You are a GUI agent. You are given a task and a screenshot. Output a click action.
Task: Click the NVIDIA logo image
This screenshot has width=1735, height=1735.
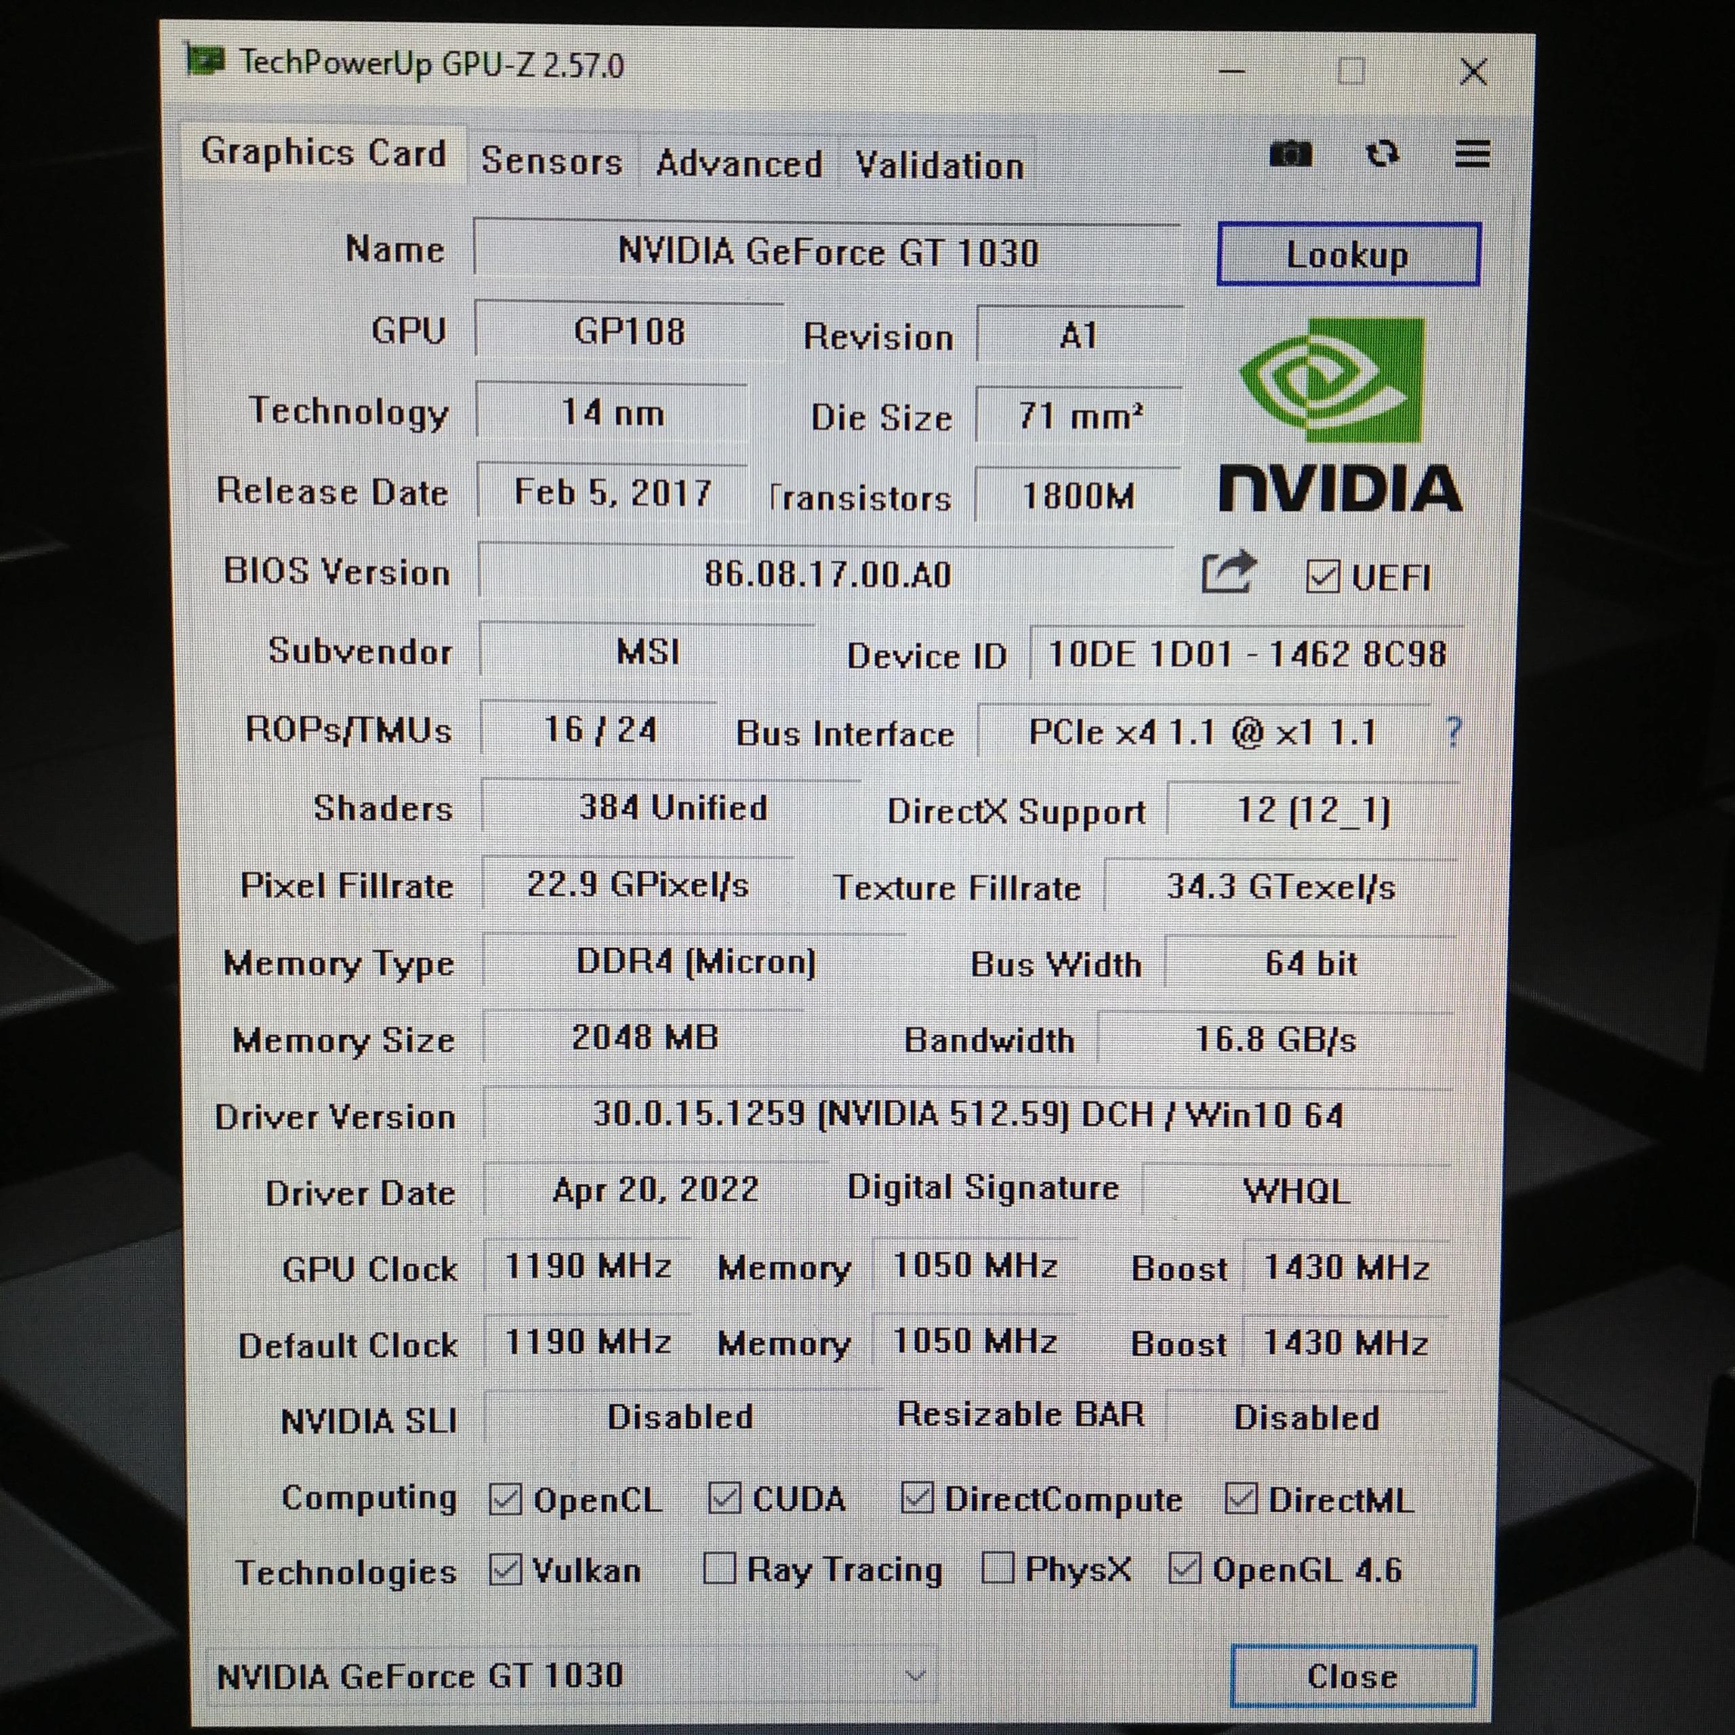tap(1340, 415)
